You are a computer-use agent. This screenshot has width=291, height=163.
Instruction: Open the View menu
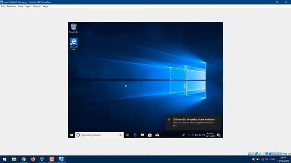pos(20,6)
